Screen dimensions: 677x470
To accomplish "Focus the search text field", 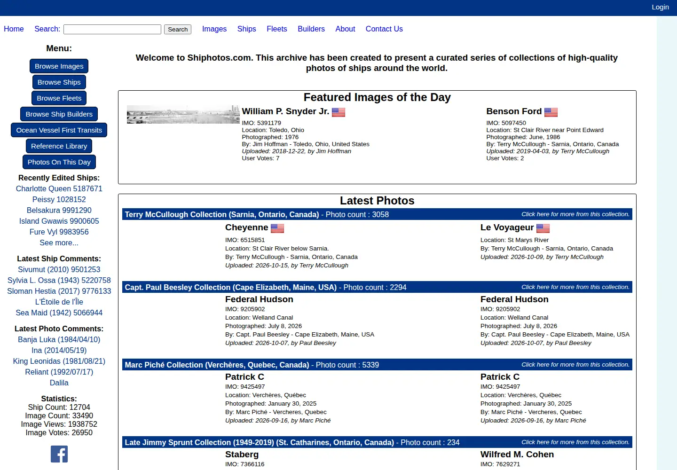I will pos(112,29).
